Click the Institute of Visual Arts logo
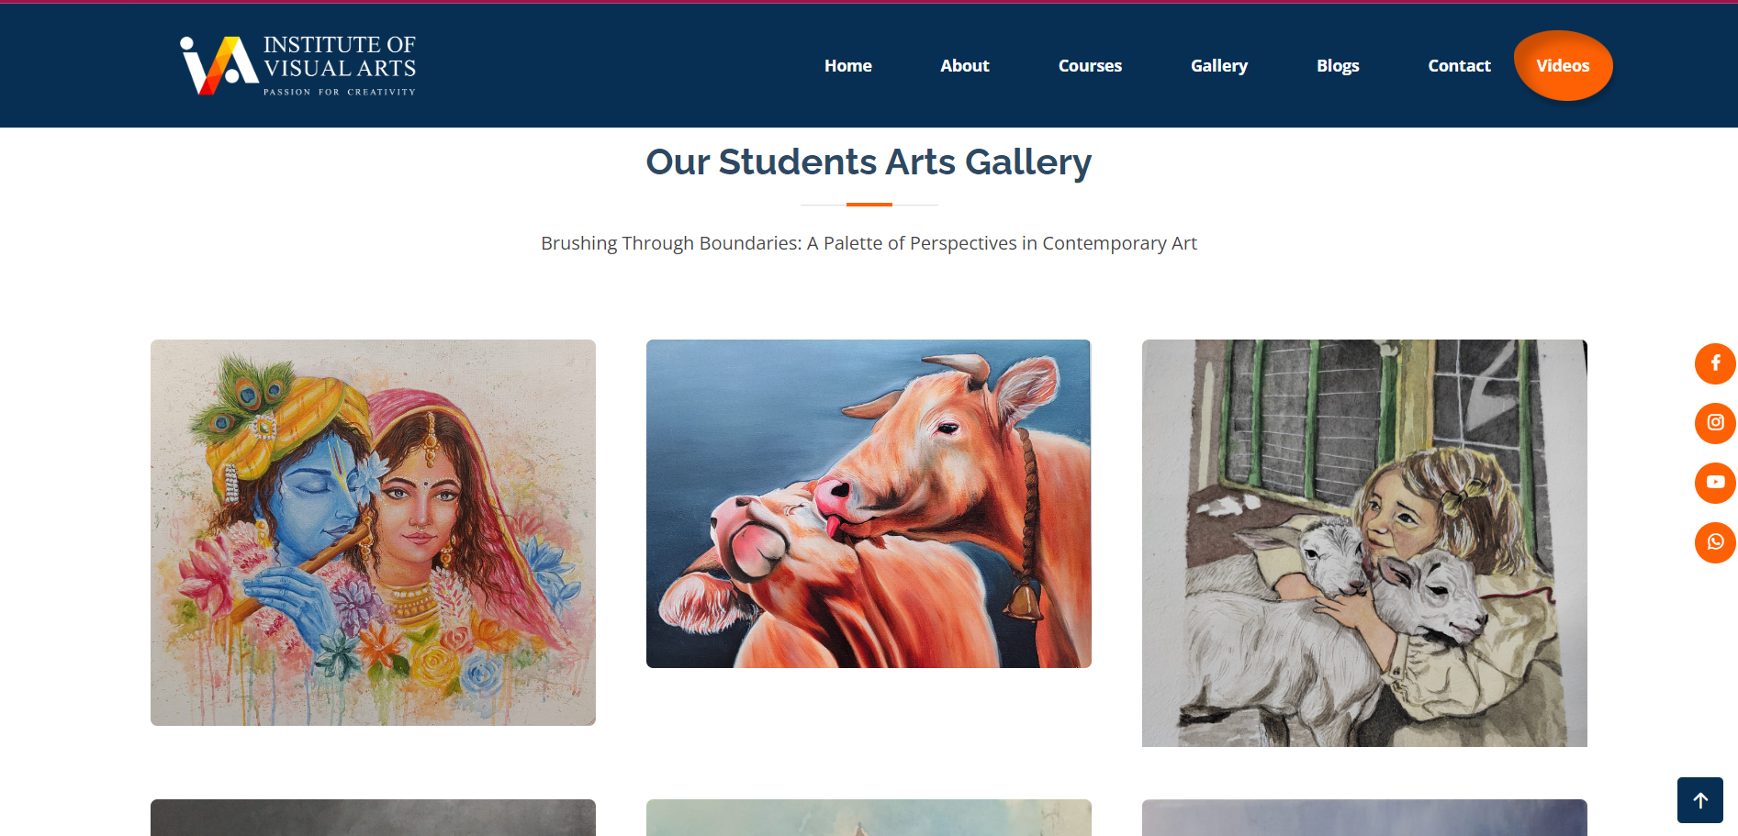 tap(296, 64)
